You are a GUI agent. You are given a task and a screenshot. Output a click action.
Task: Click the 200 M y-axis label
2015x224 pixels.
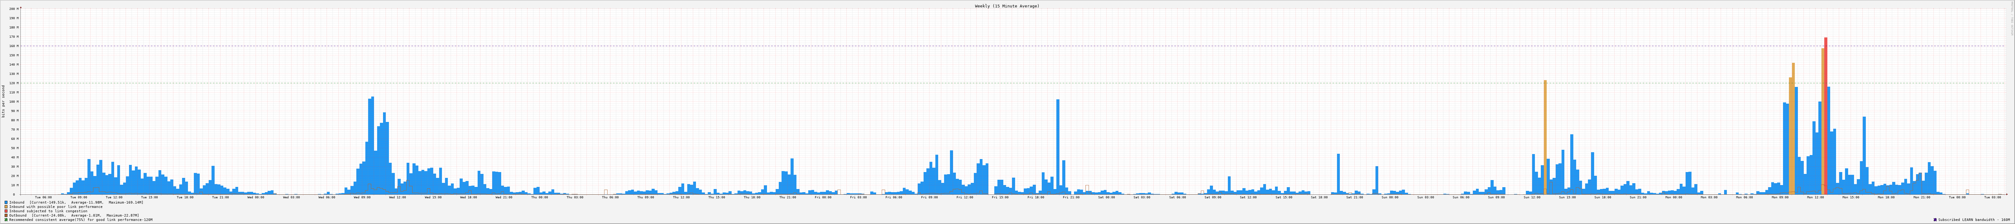[12, 9]
